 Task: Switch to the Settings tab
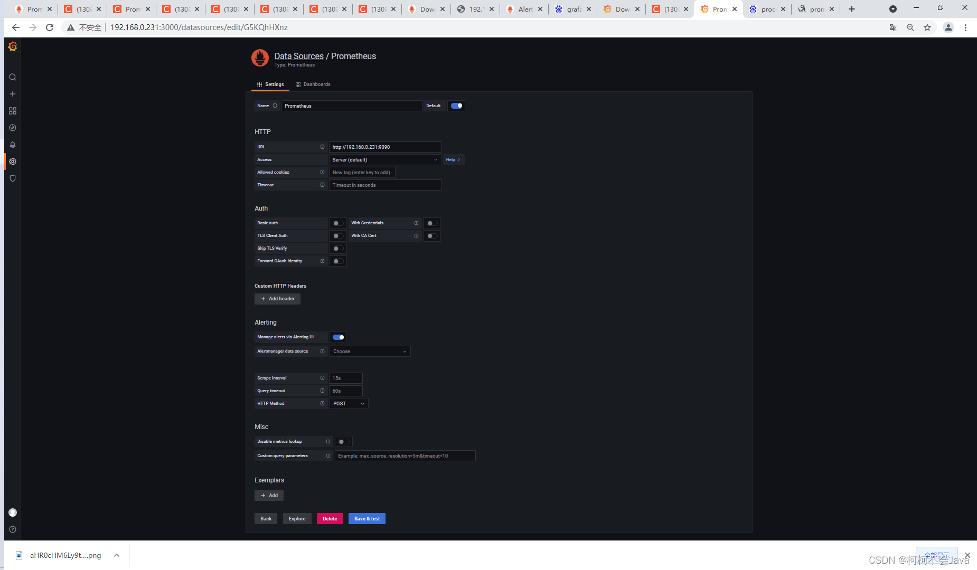pyautogui.click(x=270, y=84)
